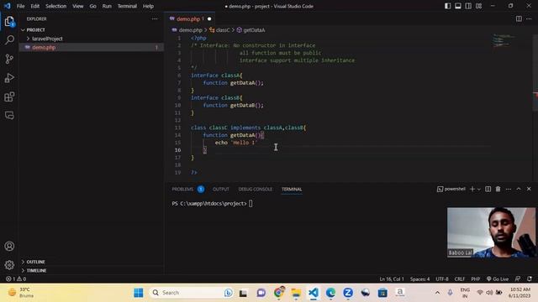The image size is (538, 302).
Task: Open editor More Actions ellipsis
Action: pos(529,18)
